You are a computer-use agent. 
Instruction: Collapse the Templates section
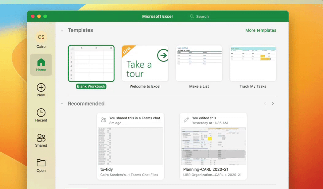[62, 30]
